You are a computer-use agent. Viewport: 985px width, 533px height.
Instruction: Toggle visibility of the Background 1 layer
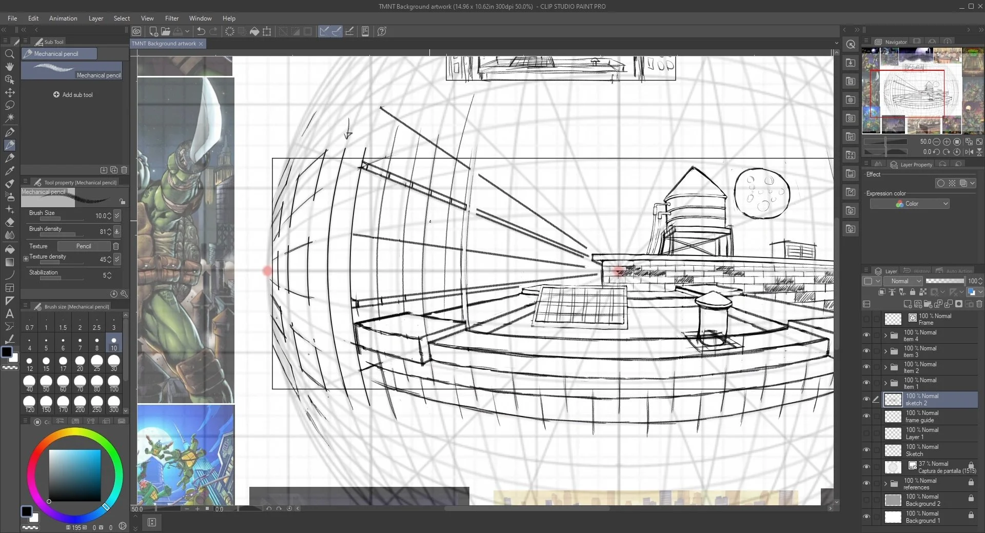(867, 517)
